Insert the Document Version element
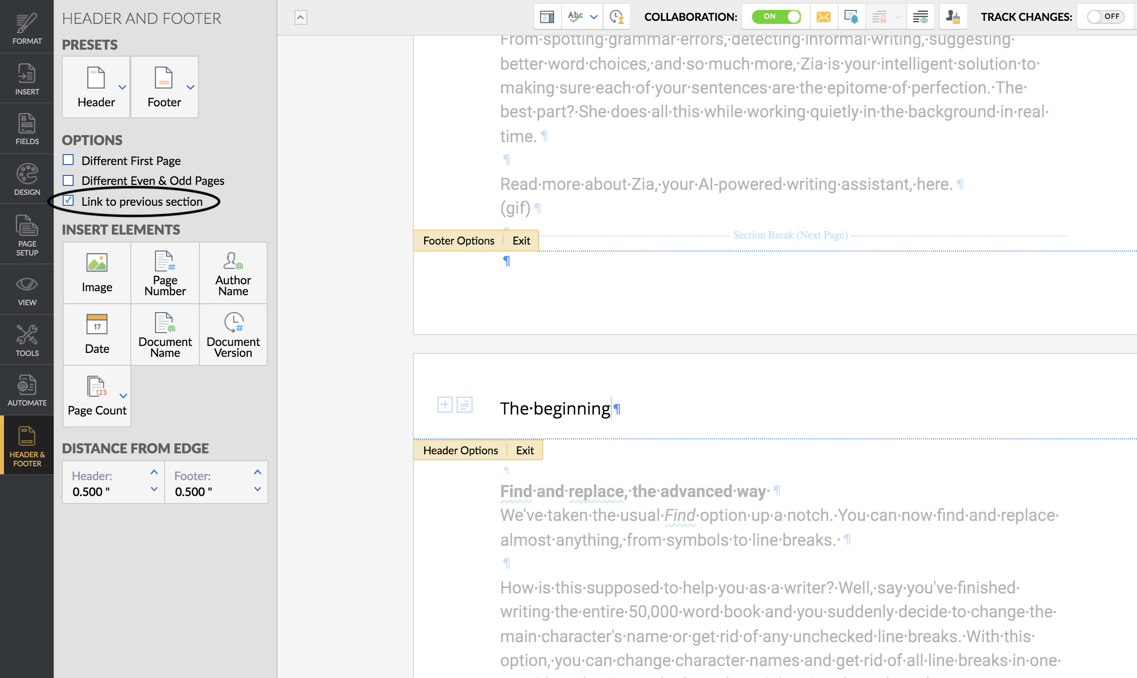 [x=233, y=335]
